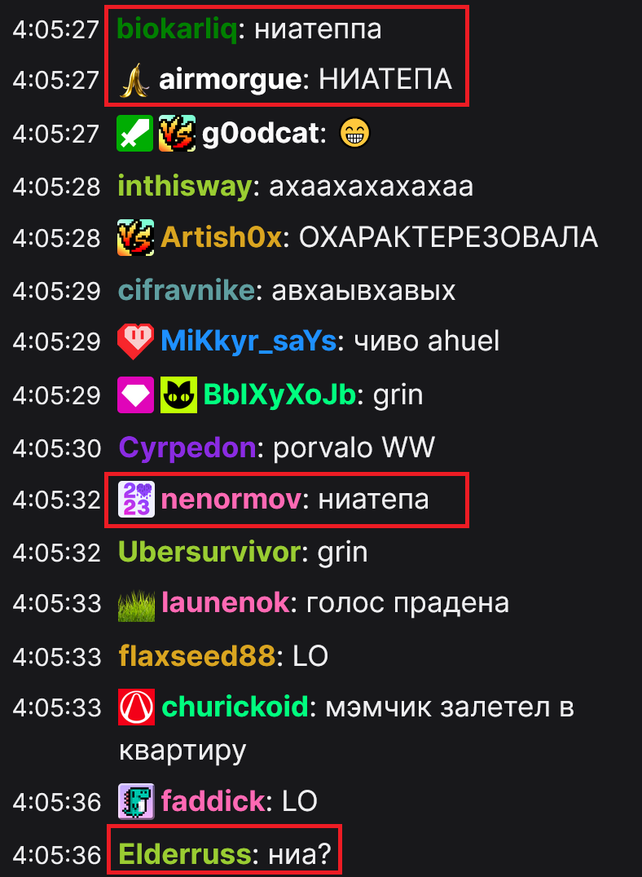The image size is (642, 877).
Task: Open biokarliq's user profile
Action: pos(177,29)
